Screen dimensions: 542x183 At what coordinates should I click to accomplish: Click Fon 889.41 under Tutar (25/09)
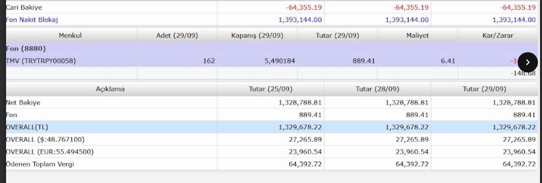point(310,115)
